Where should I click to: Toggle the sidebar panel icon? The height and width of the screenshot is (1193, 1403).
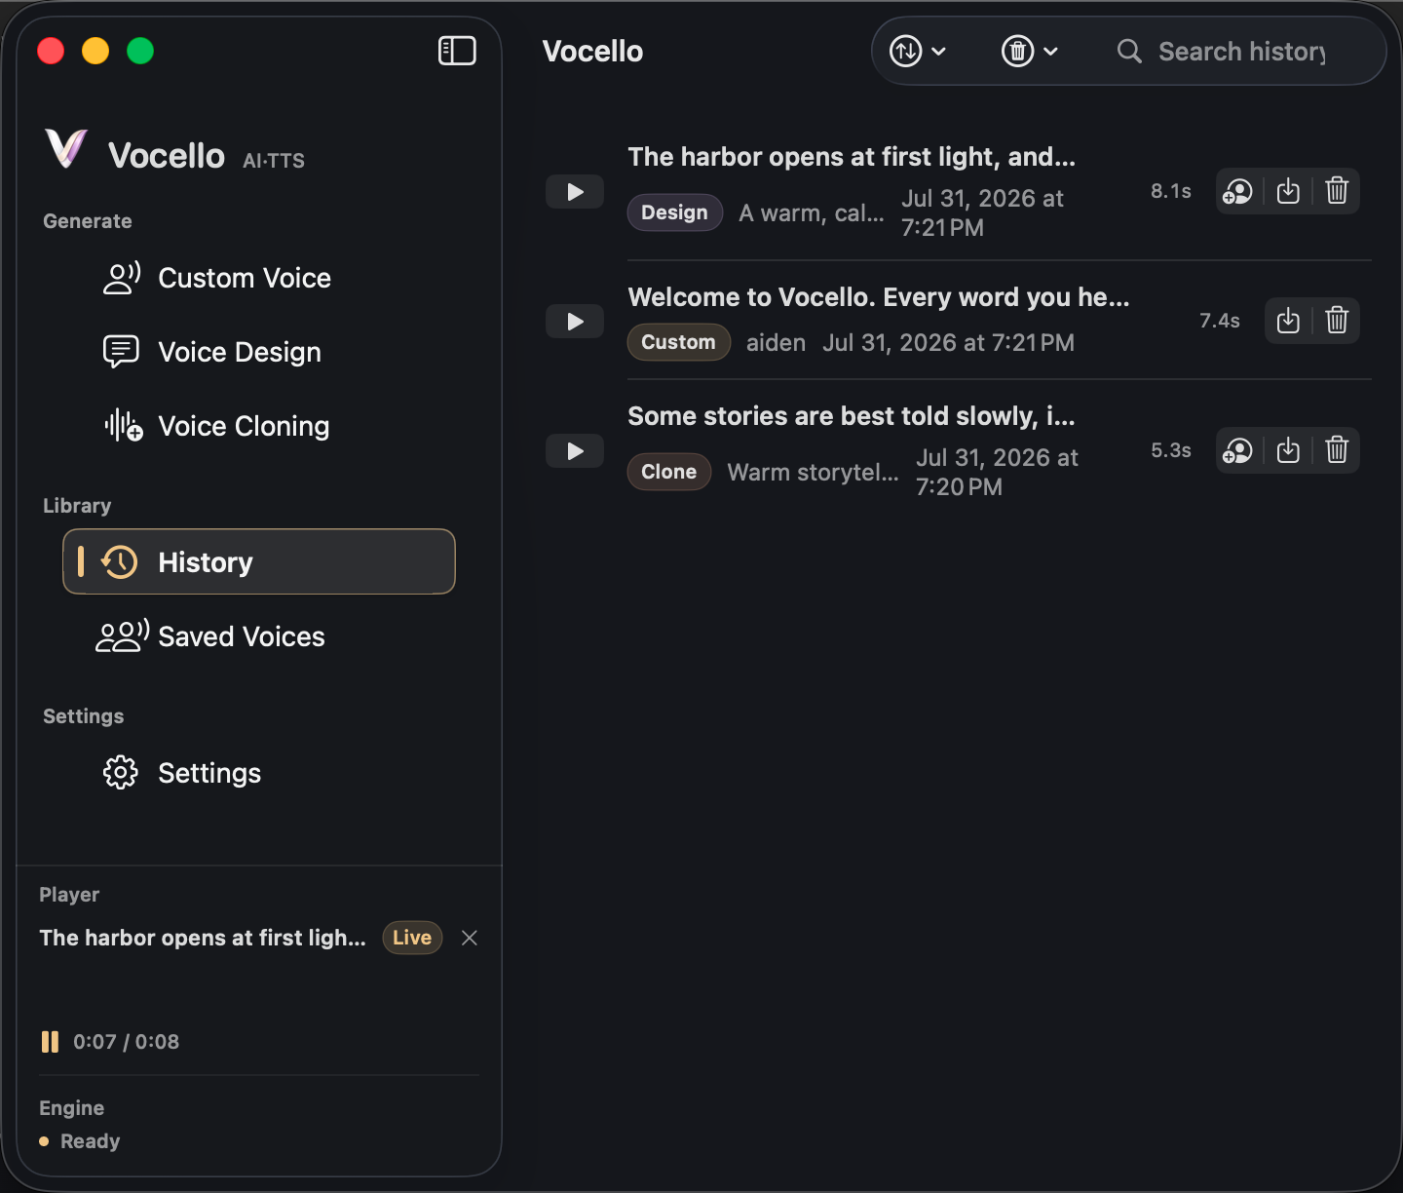(457, 51)
